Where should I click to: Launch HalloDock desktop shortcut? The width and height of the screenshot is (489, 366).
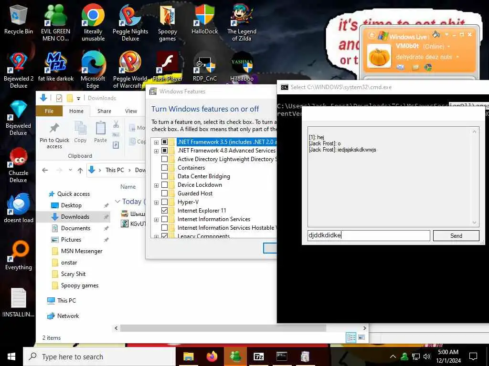(x=204, y=19)
